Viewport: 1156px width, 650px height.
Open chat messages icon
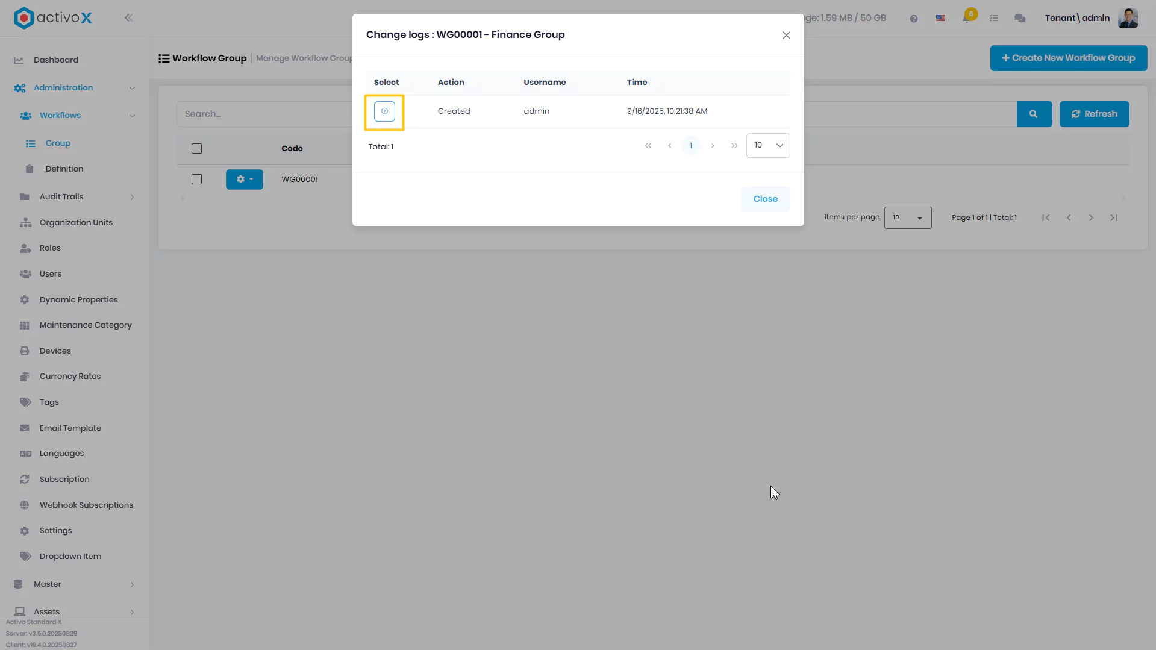tap(1020, 19)
